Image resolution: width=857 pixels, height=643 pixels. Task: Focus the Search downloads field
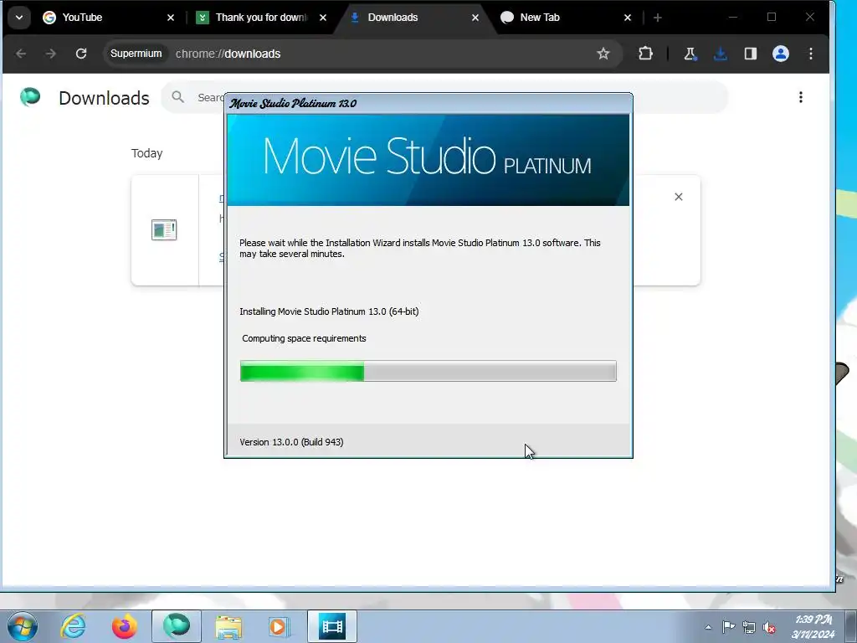click(444, 97)
